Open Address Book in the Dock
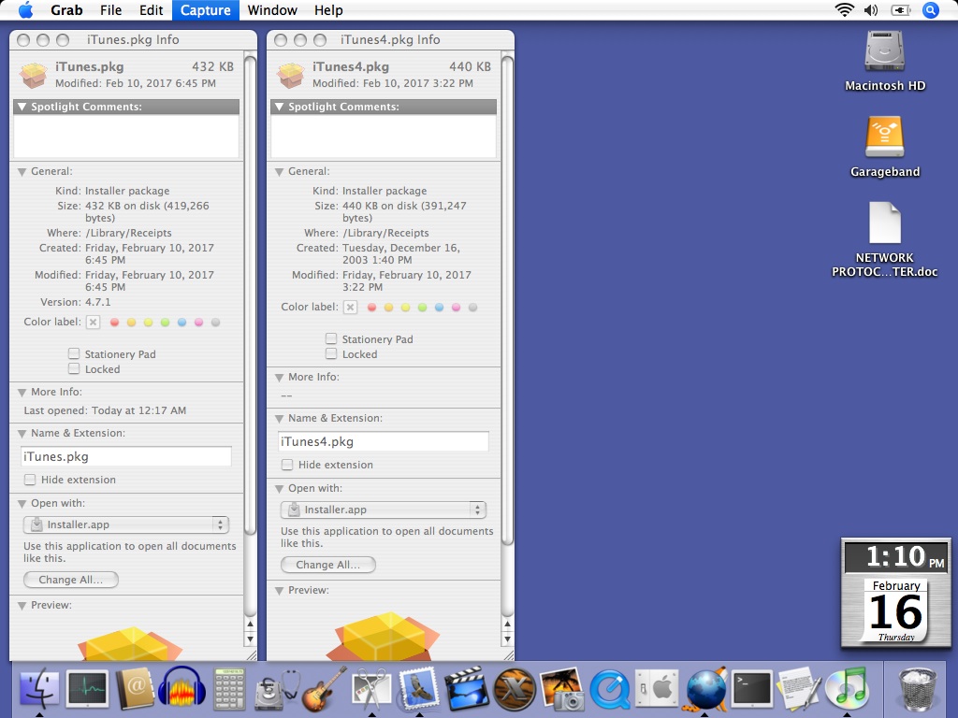Viewport: 958px width, 718px height. pyautogui.click(x=135, y=689)
